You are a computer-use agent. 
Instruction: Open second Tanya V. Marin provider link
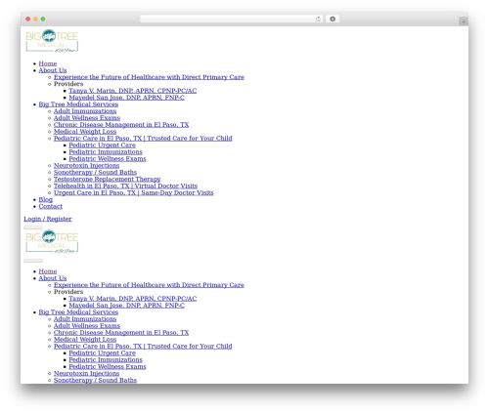click(x=133, y=299)
